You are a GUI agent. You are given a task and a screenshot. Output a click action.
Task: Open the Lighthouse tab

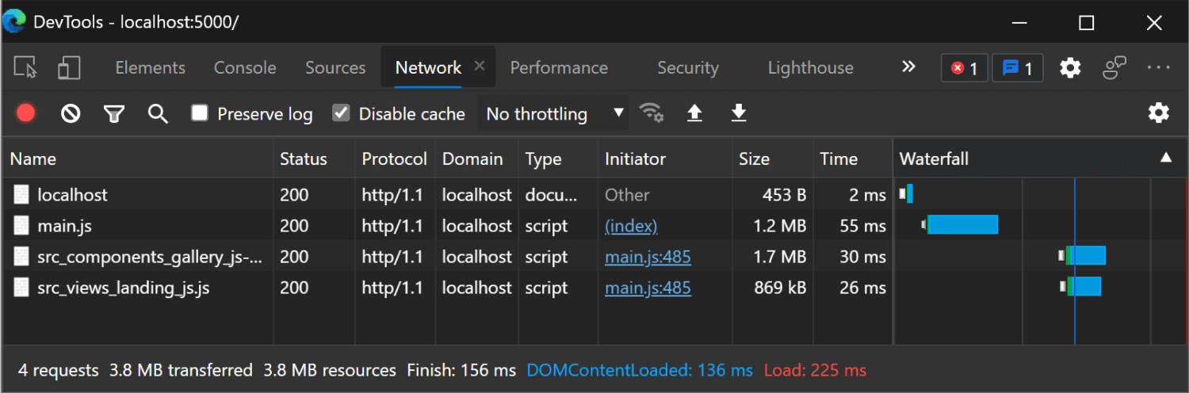(x=811, y=68)
